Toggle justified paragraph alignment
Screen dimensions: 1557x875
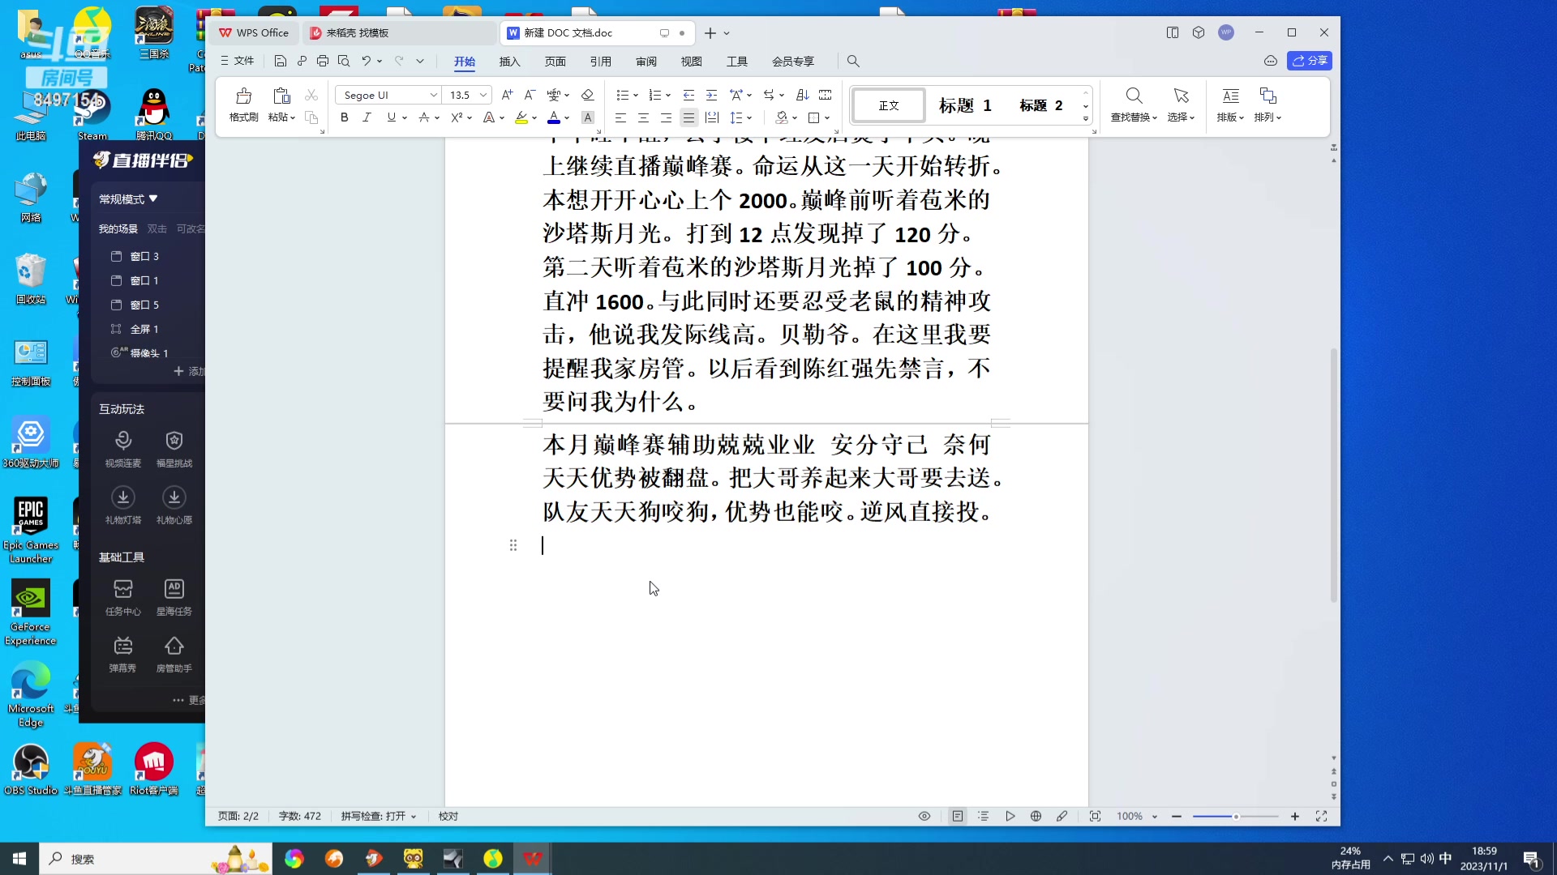tap(688, 117)
